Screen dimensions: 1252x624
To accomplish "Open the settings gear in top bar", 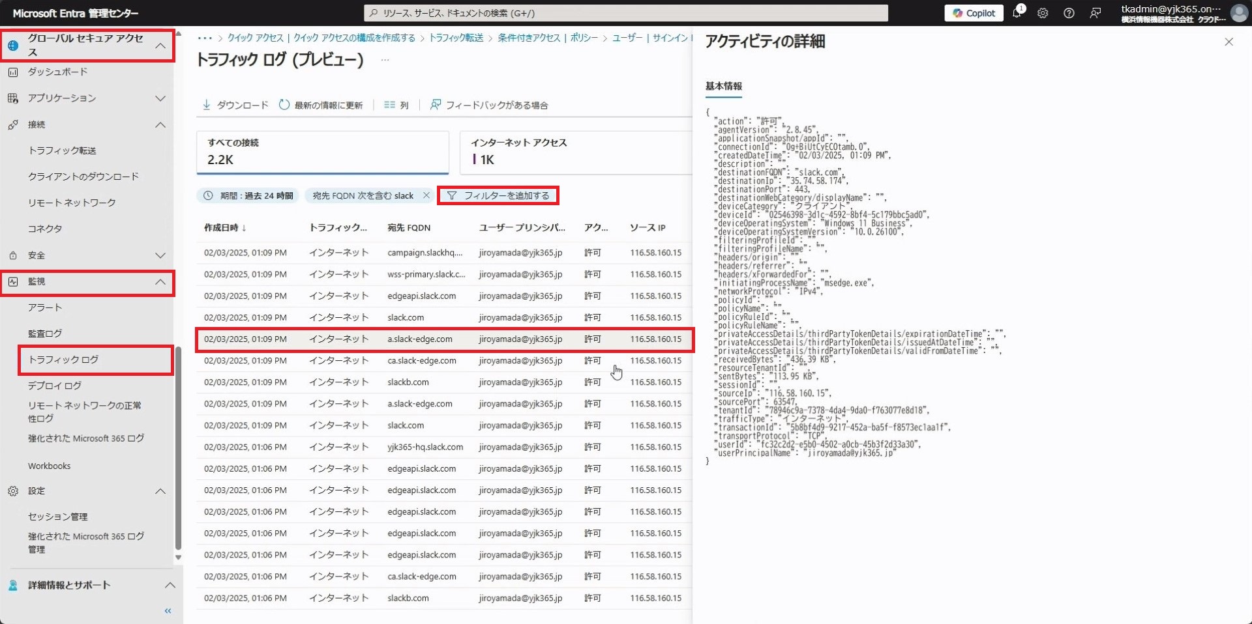I will [x=1043, y=13].
